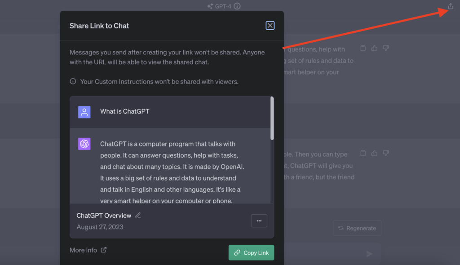
Task: Click the send message arrow
Action: coord(369,254)
